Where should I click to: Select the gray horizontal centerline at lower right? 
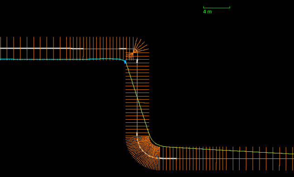235,159
